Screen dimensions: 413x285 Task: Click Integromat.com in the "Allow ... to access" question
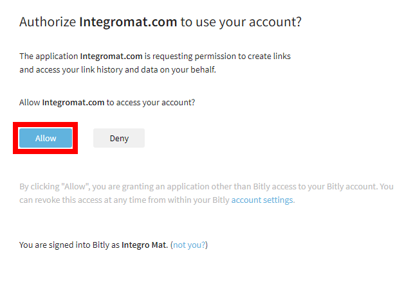point(73,102)
